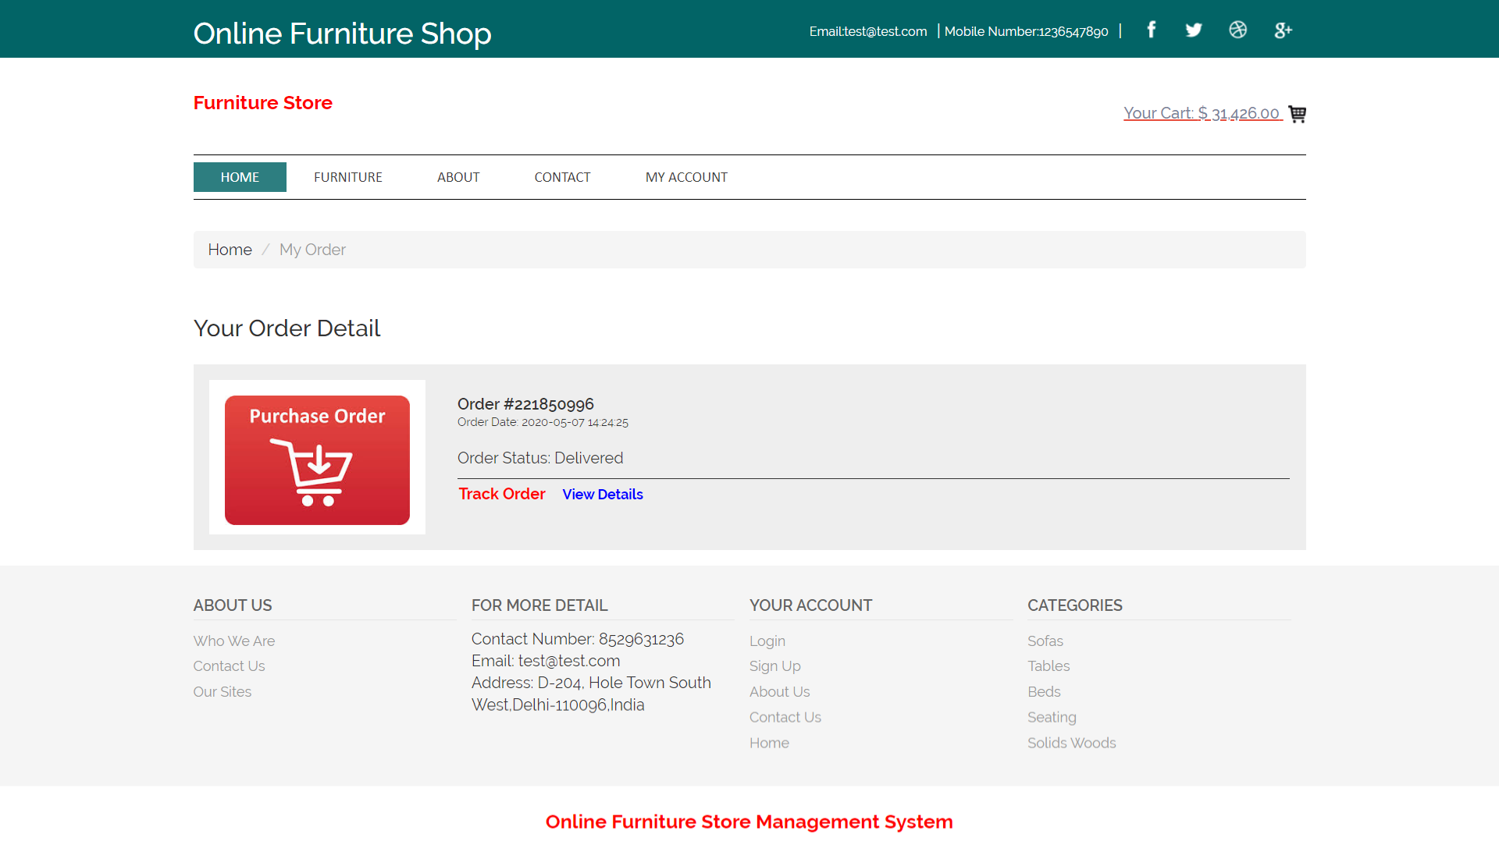Open the About menu item
This screenshot has height=866, width=1499.
(458, 177)
